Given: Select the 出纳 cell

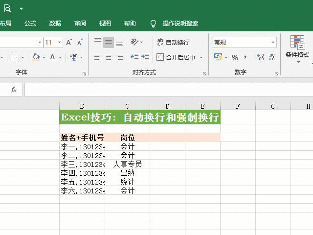Looking at the screenshot, I should click(127, 173).
